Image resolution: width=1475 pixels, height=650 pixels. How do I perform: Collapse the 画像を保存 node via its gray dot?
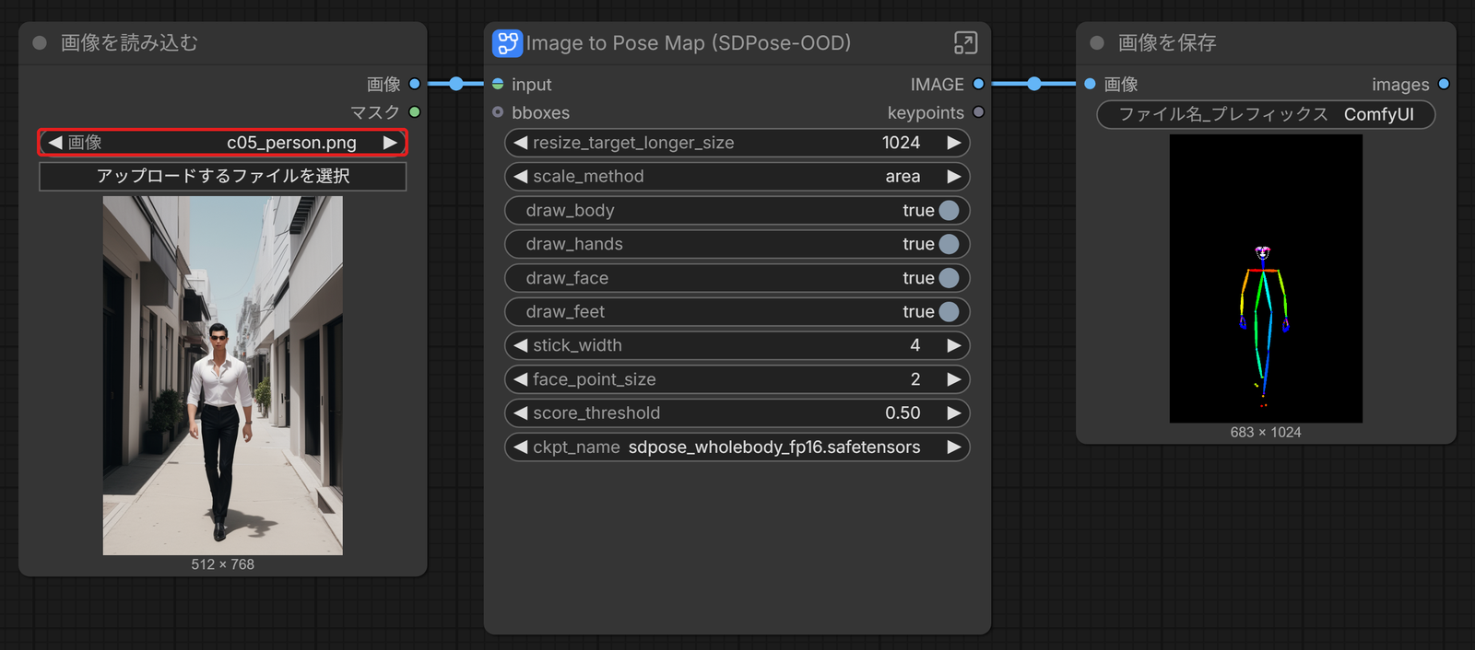click(x=1097, y=43)
